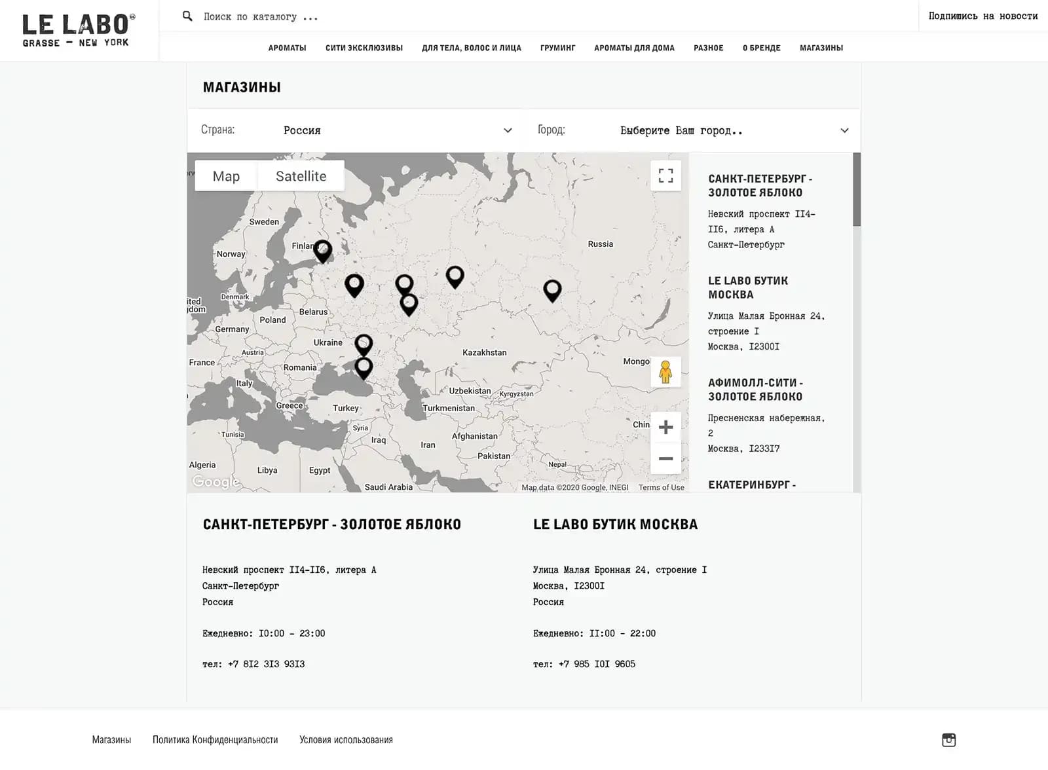The width and height of the screenshot is (1048, 770).
Task: Switch the map to Map view
Action: 226,176
